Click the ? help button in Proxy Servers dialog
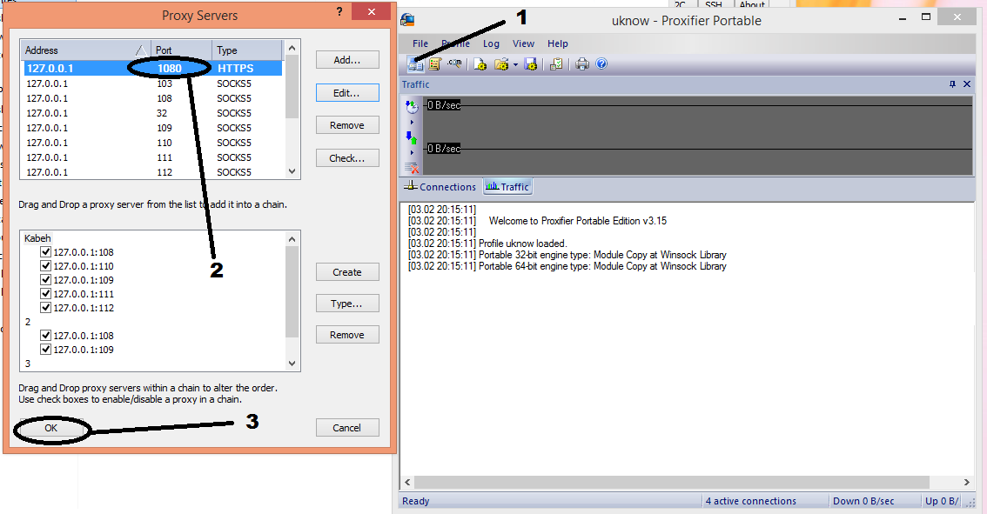987x514 pixels. point(339,11)
